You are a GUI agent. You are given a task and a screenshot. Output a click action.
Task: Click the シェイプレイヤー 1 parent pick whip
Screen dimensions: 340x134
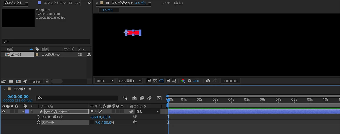[131, 111]
